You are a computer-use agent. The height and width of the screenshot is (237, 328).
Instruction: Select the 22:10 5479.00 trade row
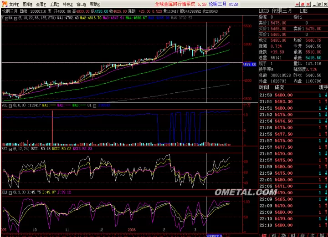coord(293,219)
